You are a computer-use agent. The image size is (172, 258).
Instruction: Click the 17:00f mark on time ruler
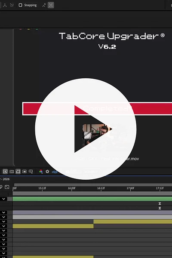(x=130, y=188)
